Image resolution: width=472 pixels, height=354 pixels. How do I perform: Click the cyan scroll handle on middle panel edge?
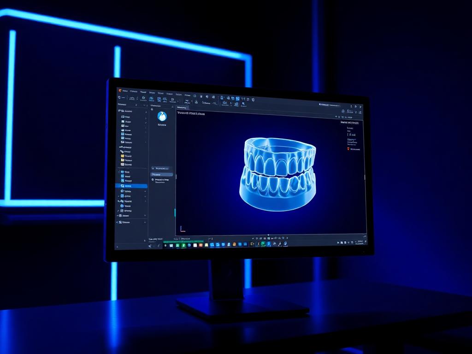[175, 212]
